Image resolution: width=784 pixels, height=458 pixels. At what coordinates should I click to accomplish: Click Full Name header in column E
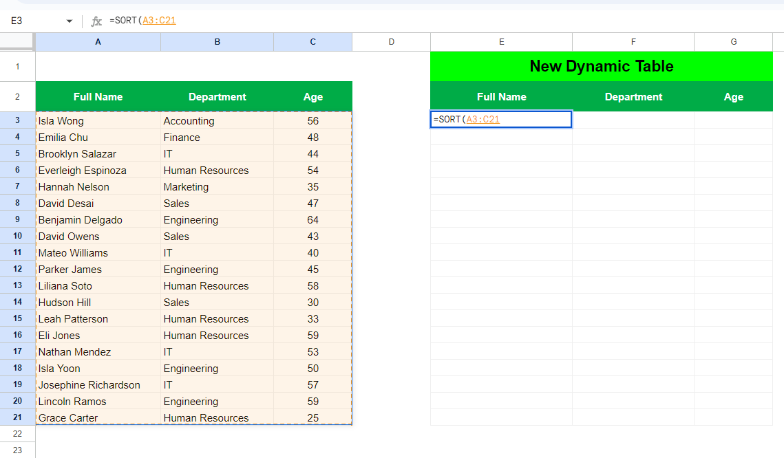502,97
